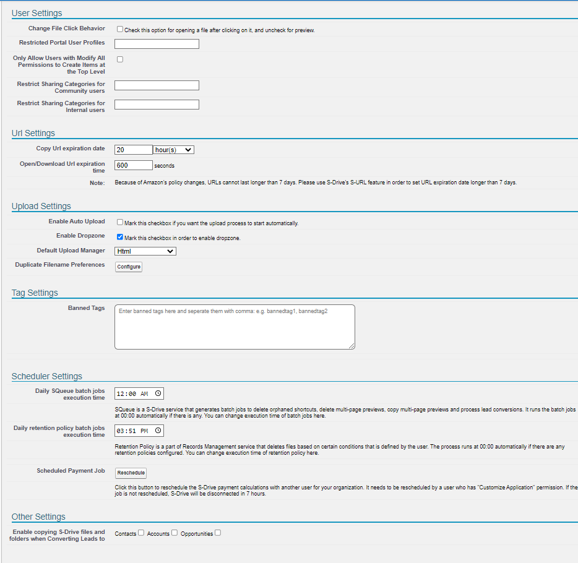
Task: Click Configure for Duplicate Filename Preferences
Action: point(129,267)
